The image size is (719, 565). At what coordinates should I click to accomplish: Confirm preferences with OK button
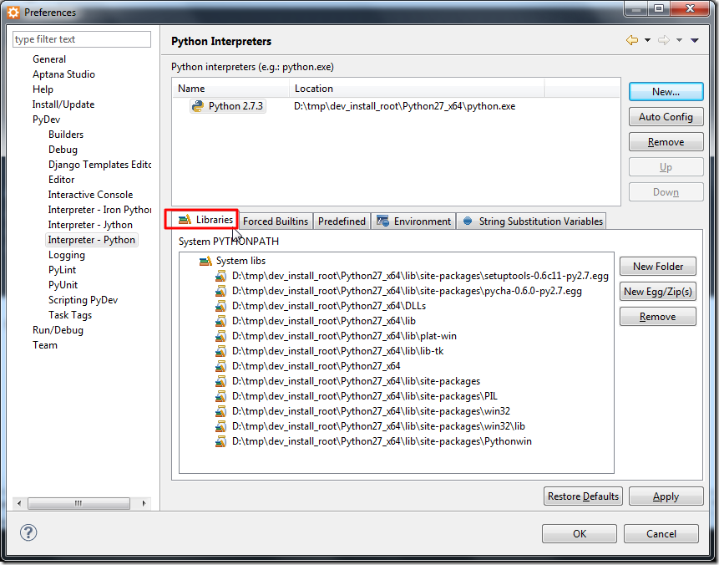580,534
